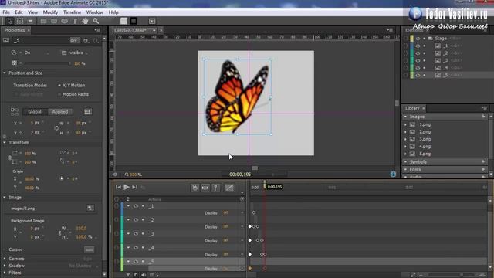Select 3.png in Library images
The width and height of the screenshot is (494, 278).
425,139
